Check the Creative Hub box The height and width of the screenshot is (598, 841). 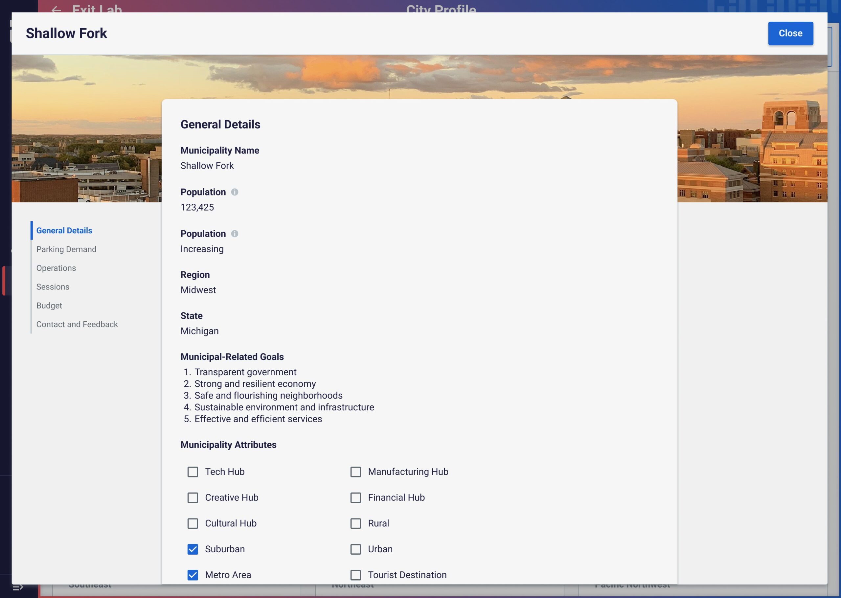(x=193, y=497)
